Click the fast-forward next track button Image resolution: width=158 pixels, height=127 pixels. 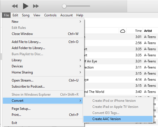point(36,6)
